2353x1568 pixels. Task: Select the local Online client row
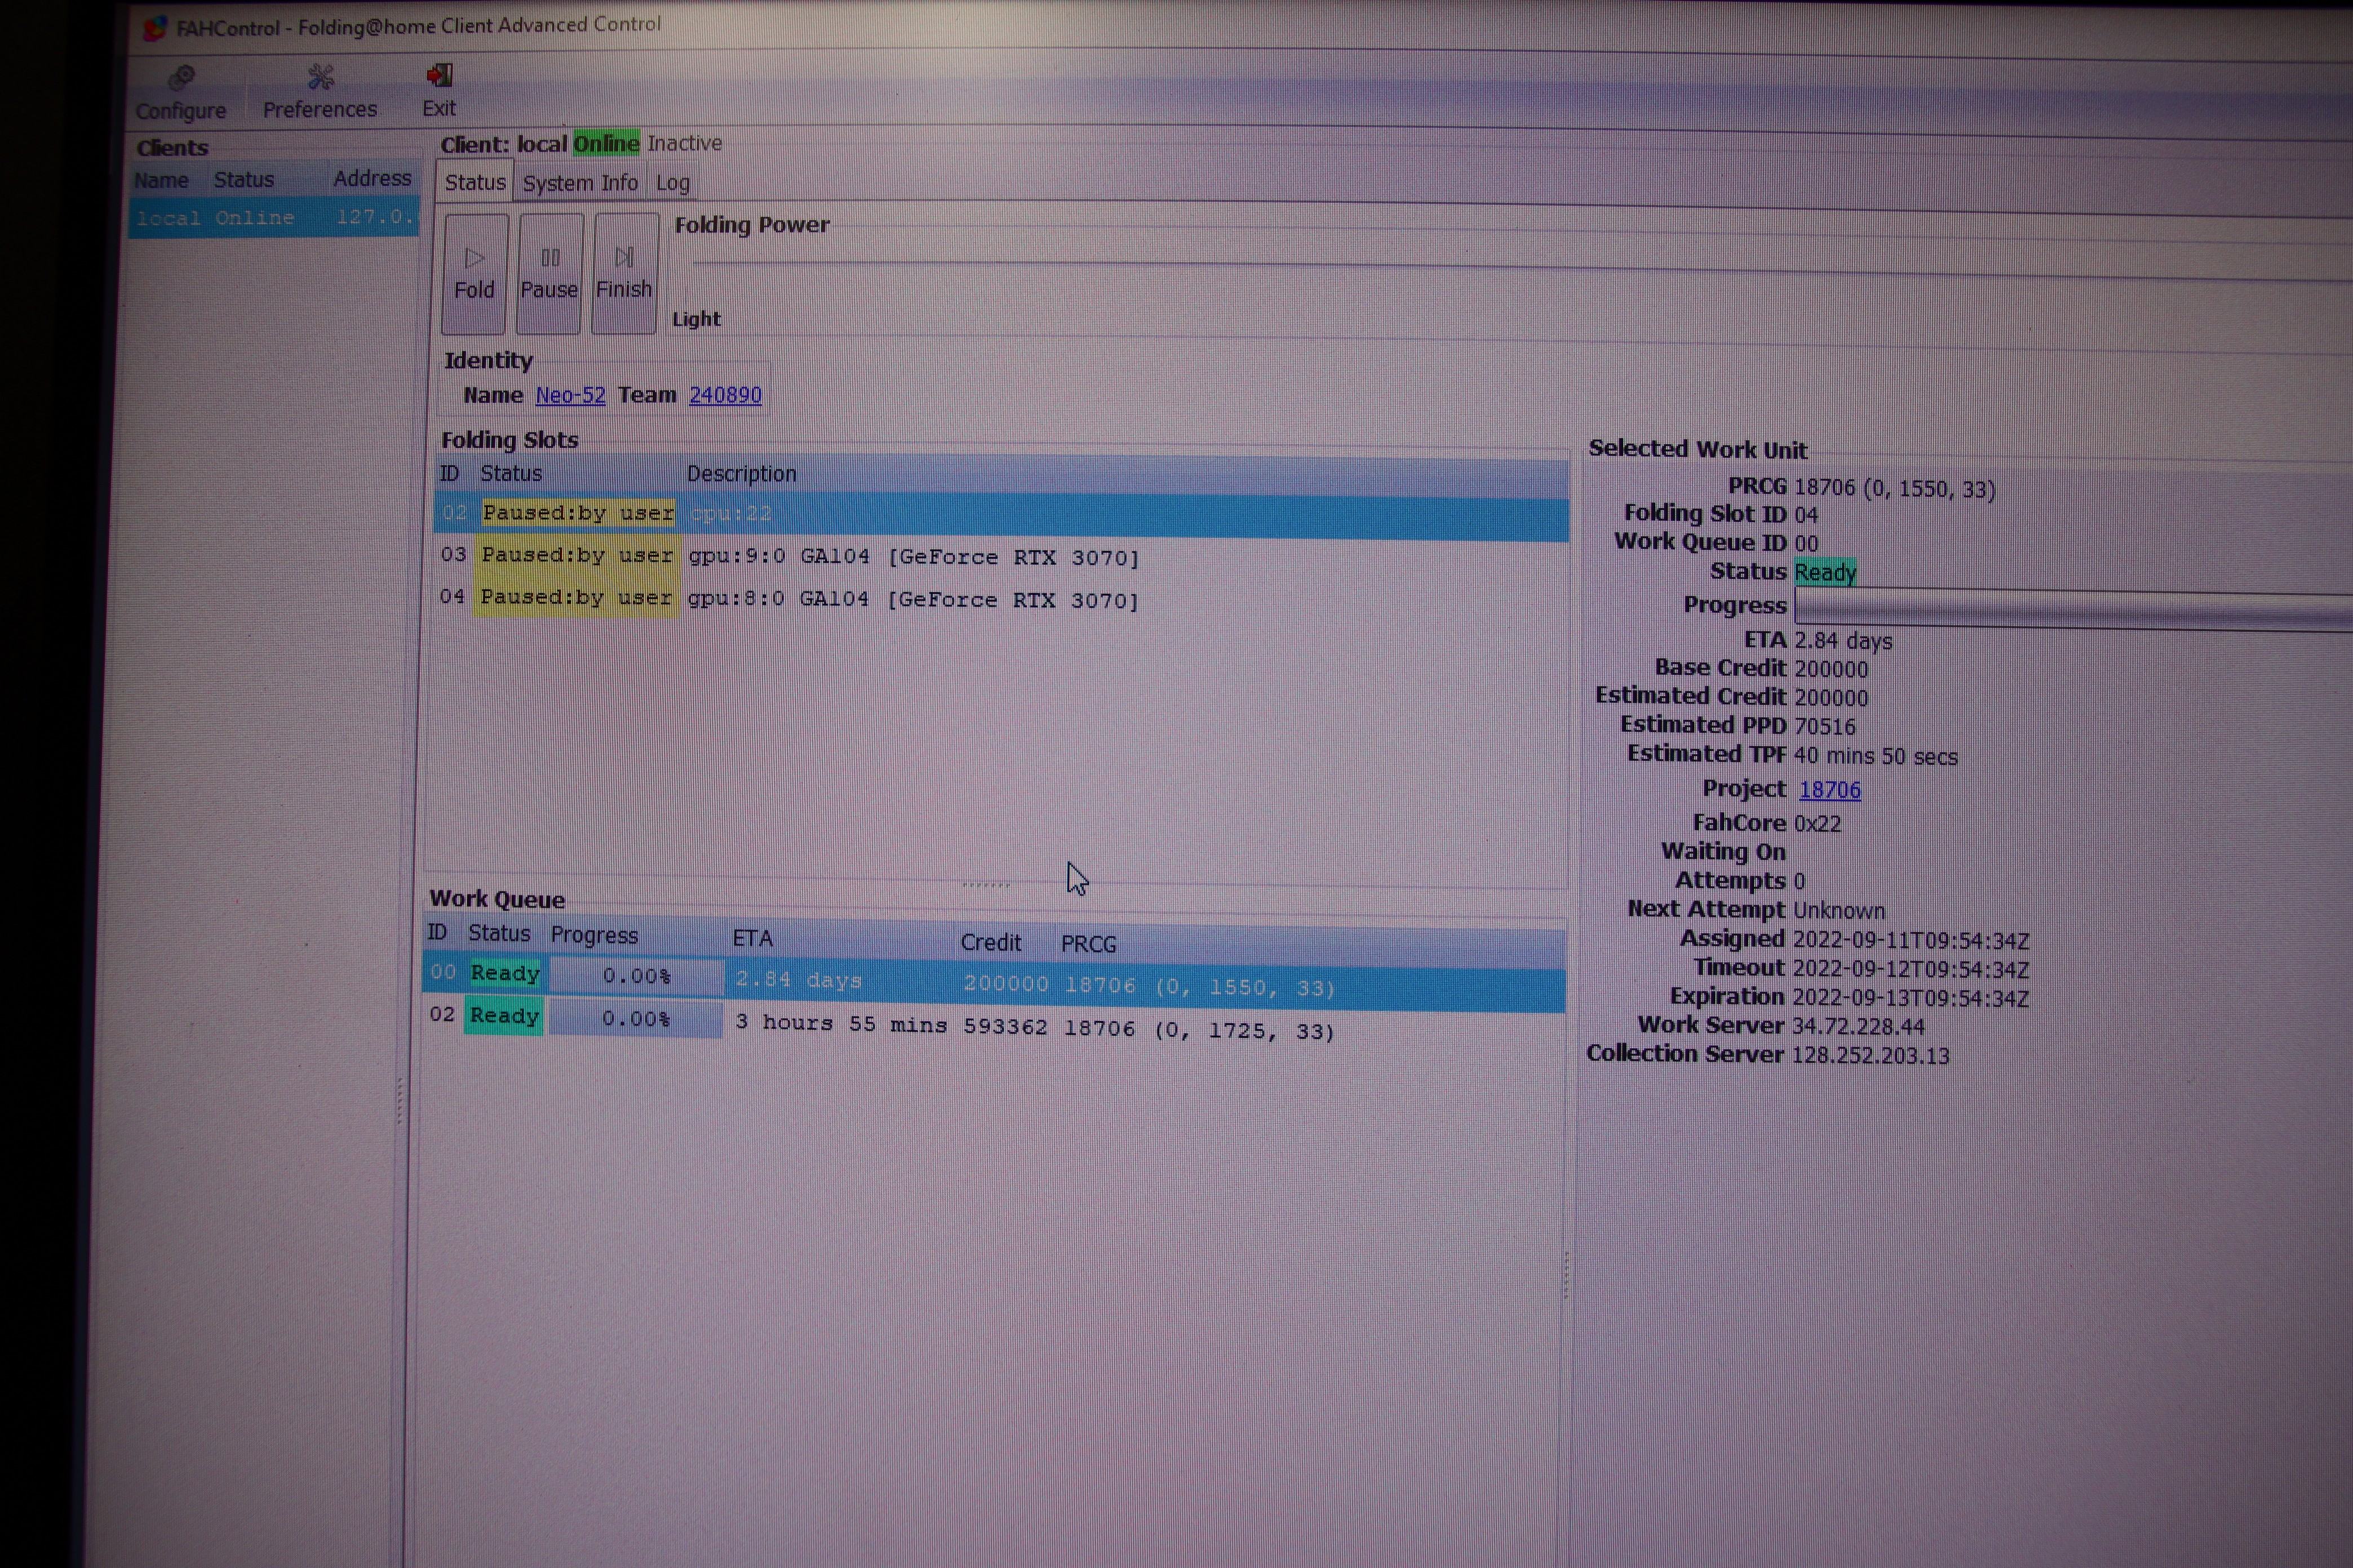coord(273,217)
